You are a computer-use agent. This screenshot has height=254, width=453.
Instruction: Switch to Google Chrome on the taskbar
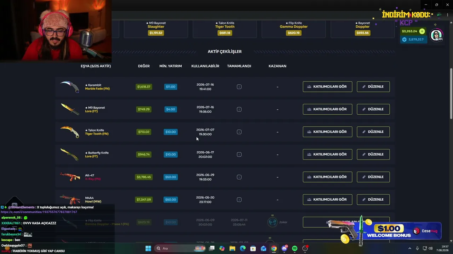[274, 248]
